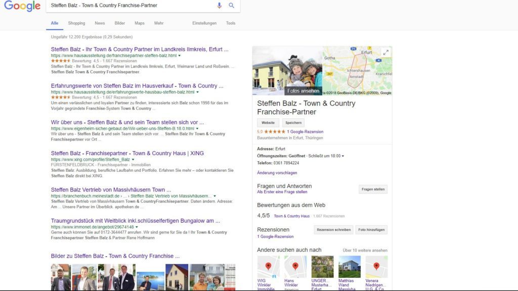The height and width of the screenshot is (291, 518).
Task: Open the Mehr menu
Action: pyautogui.click(x=159, y=23)
